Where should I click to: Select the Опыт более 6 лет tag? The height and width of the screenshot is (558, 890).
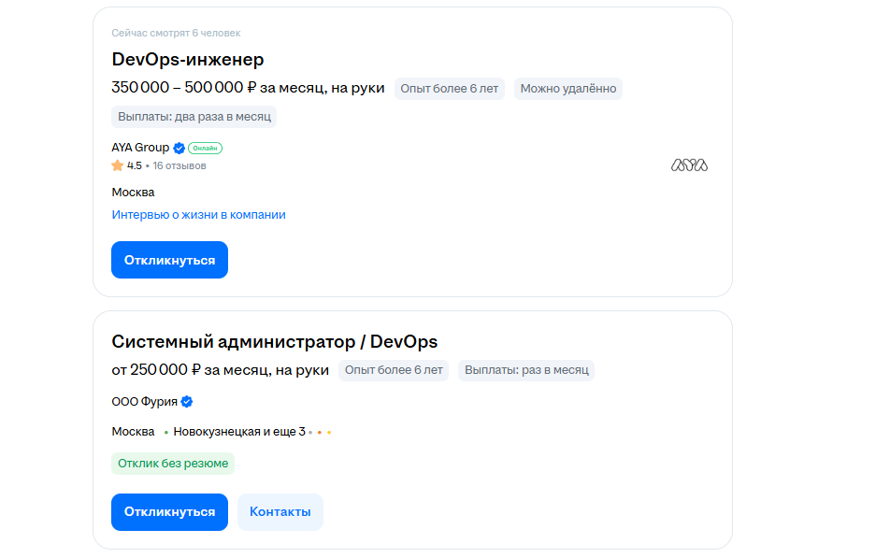coord(449,88)
